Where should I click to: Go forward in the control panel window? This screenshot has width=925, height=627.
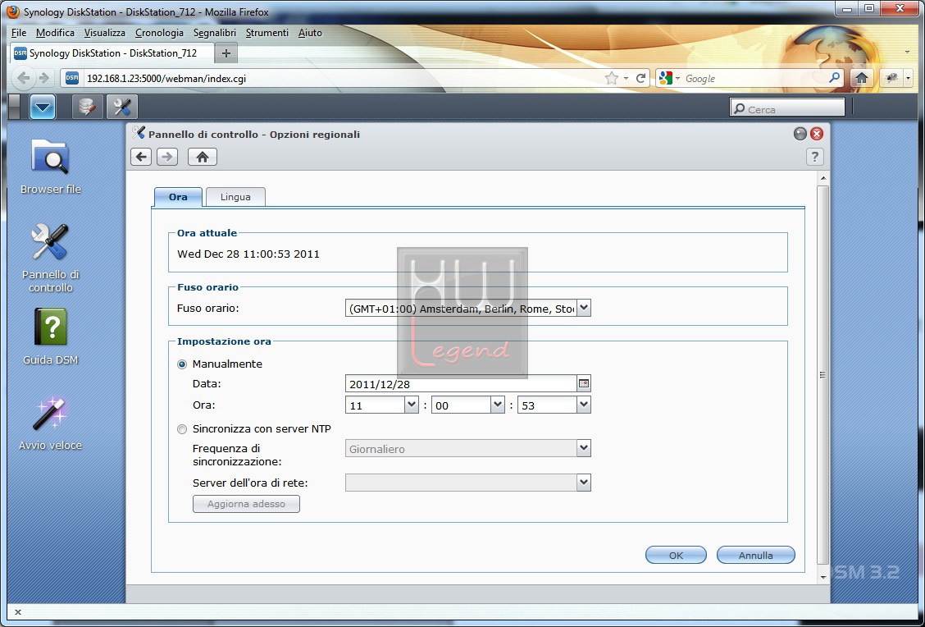[x=167, y=157]
